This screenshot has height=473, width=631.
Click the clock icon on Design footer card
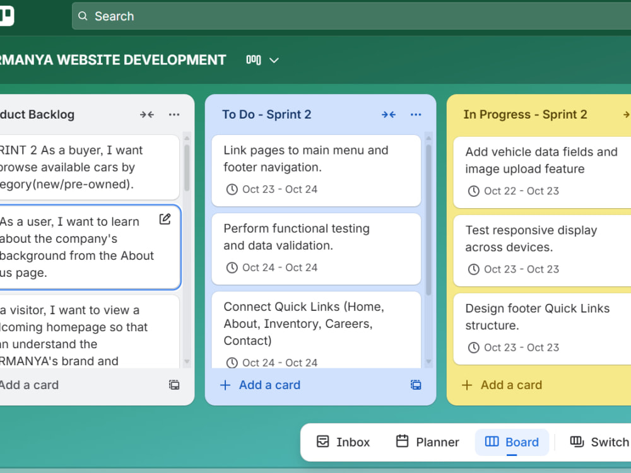coord(474,347)
